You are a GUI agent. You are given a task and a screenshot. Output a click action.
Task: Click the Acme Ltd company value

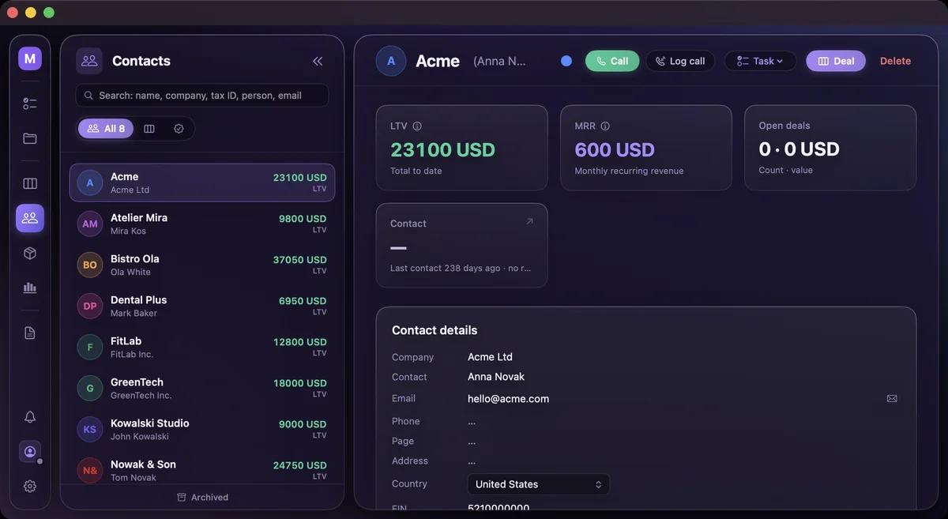pyautogui.click(x=490, y=357)
